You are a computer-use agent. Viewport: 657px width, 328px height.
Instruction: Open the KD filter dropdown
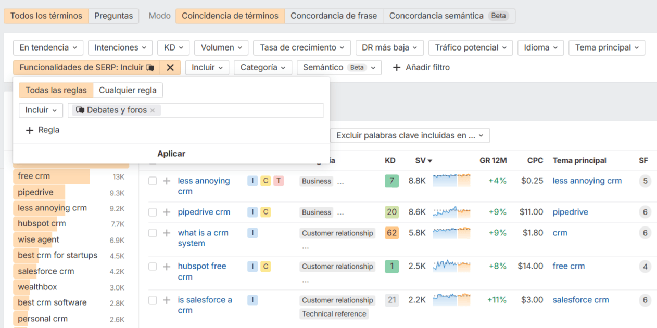(173, 48)
